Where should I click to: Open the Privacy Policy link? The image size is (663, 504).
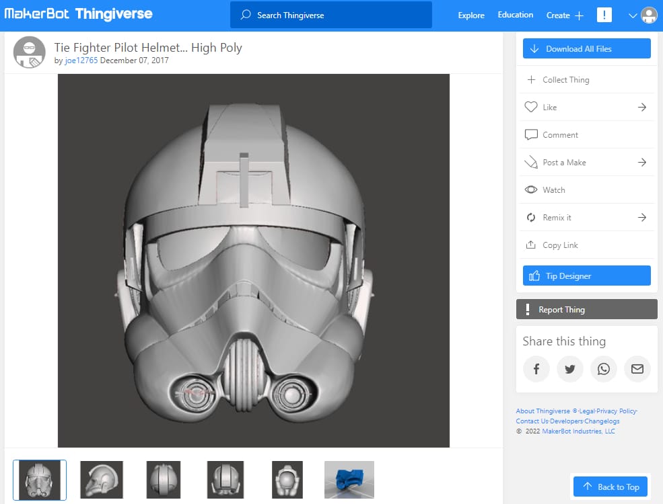[x=616, y=411]
